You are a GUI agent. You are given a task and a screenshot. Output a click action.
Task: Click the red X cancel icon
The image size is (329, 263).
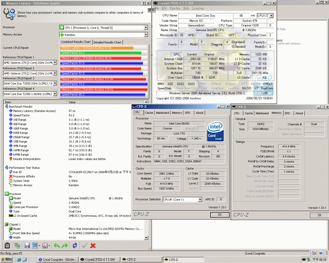(93, 246)
